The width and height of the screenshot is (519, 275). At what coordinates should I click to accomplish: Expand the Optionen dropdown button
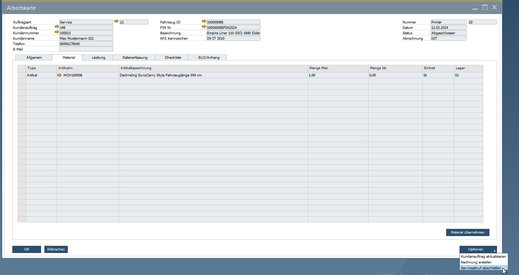pyautogui.click(x=478, y=249)
